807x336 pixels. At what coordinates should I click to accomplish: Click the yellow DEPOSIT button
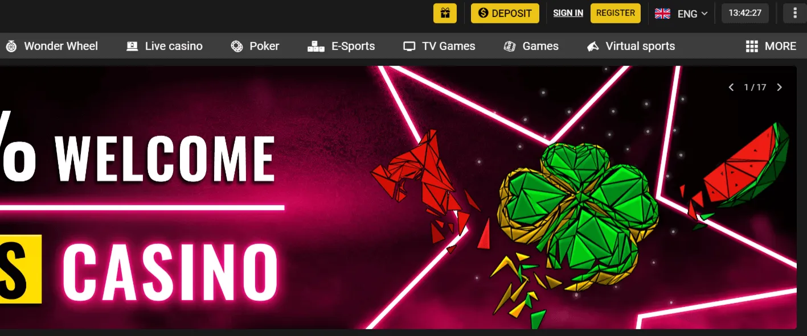coord(505,13)
